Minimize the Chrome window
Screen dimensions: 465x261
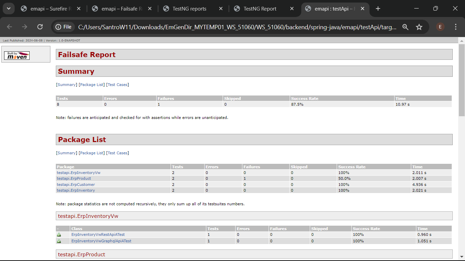(417, 8)
